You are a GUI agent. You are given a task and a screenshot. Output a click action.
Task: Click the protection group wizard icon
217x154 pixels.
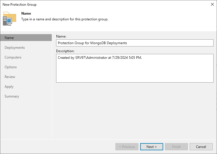[9, 19]
